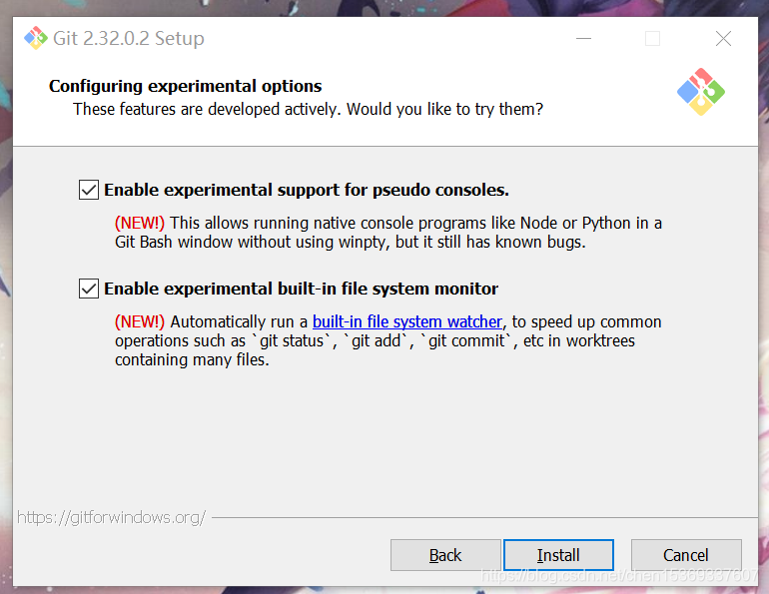Click the winpty description text for pseudo consoles
769x594 pixels.
point(349,242)
